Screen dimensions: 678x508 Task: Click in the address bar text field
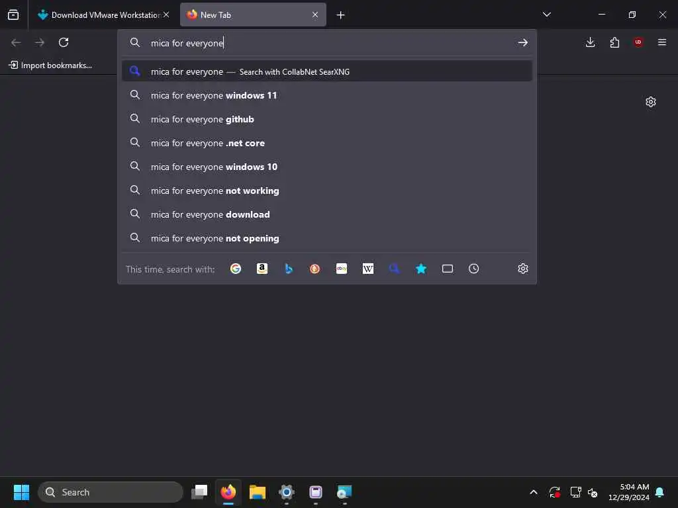[328, 43]
